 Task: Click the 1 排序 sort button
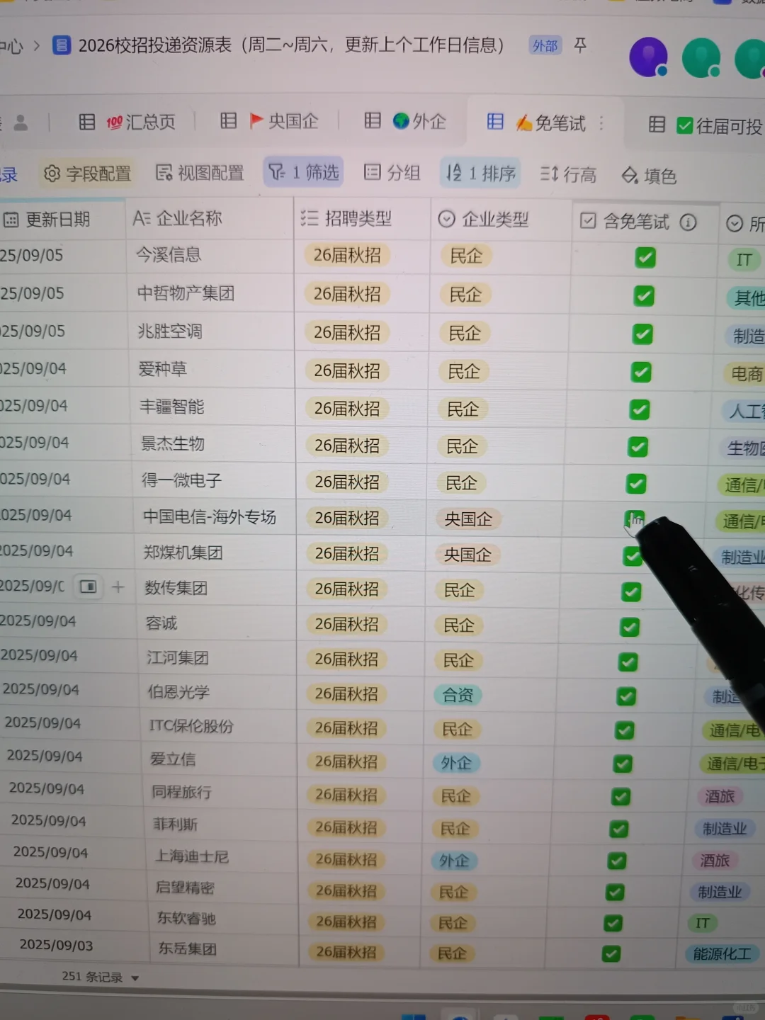click(480, 173)
